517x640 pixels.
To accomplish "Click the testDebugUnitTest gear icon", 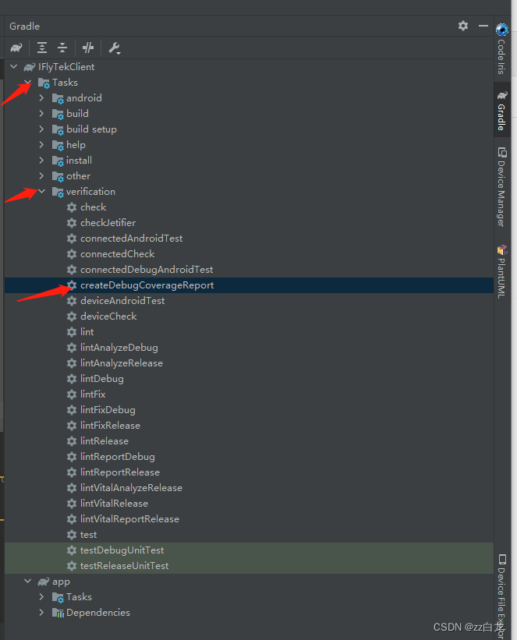I will (x=72, y=550).
